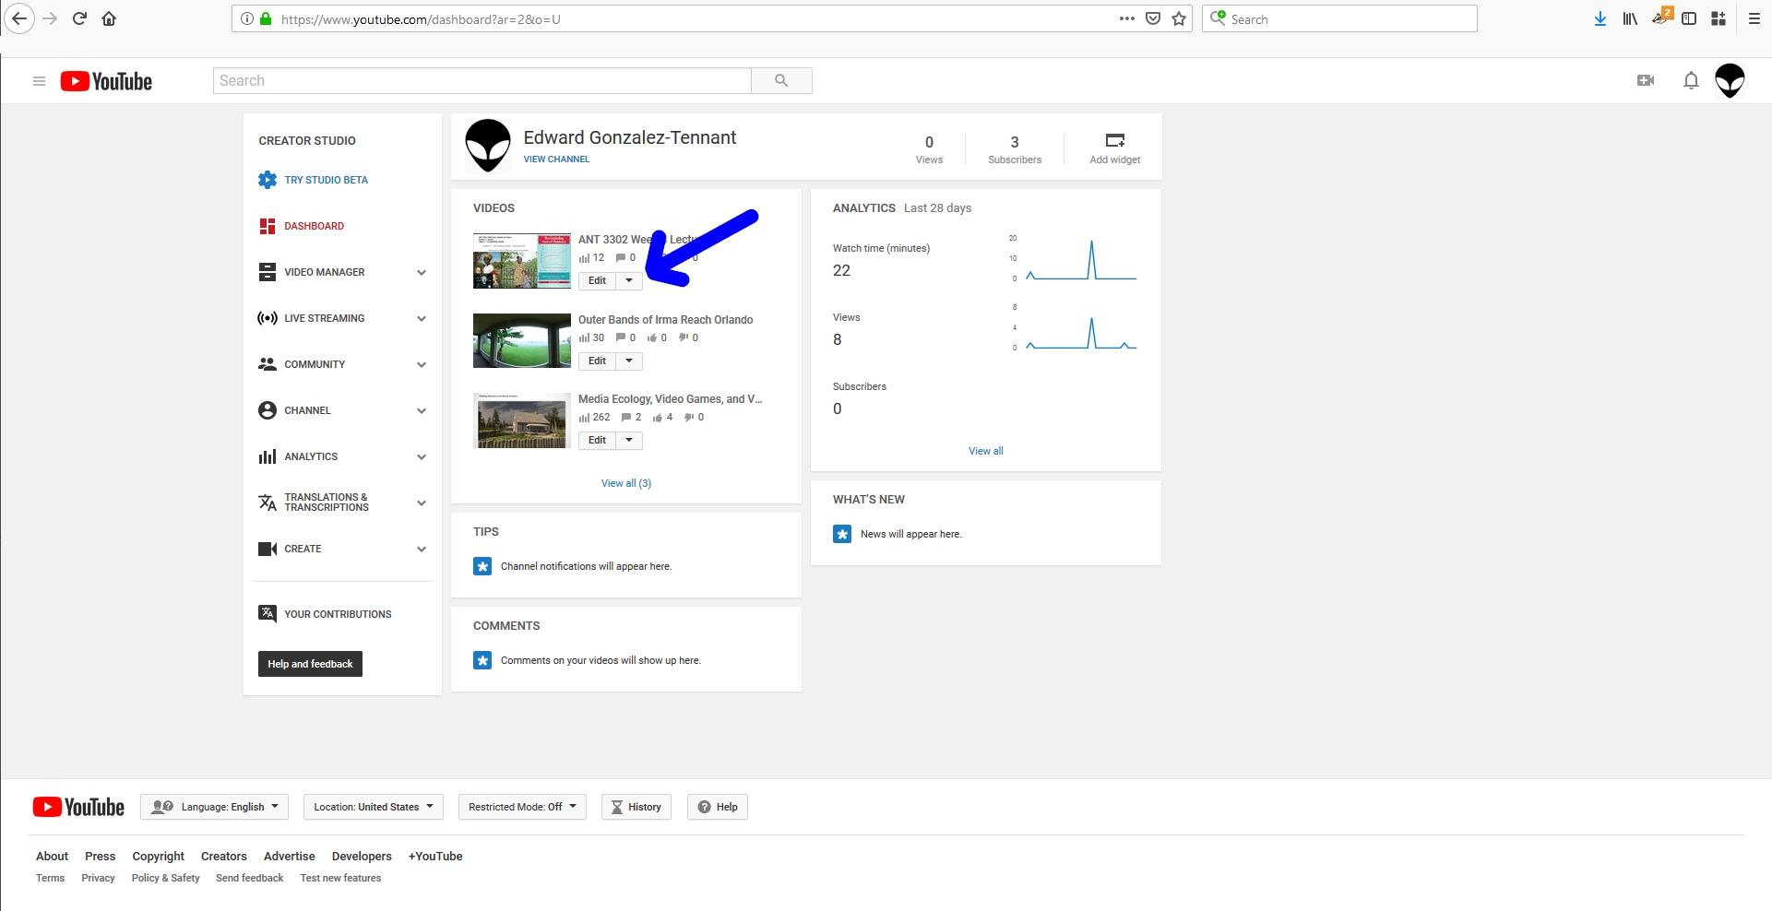The image size is (1772, 911).
Task: Select Dashboard in Creator Studio sidebar
Action: point(314,226)
